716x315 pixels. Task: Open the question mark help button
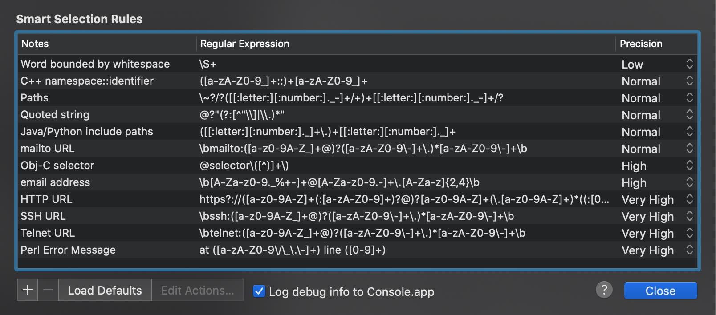pyautogui.click(x=604, y=290)
